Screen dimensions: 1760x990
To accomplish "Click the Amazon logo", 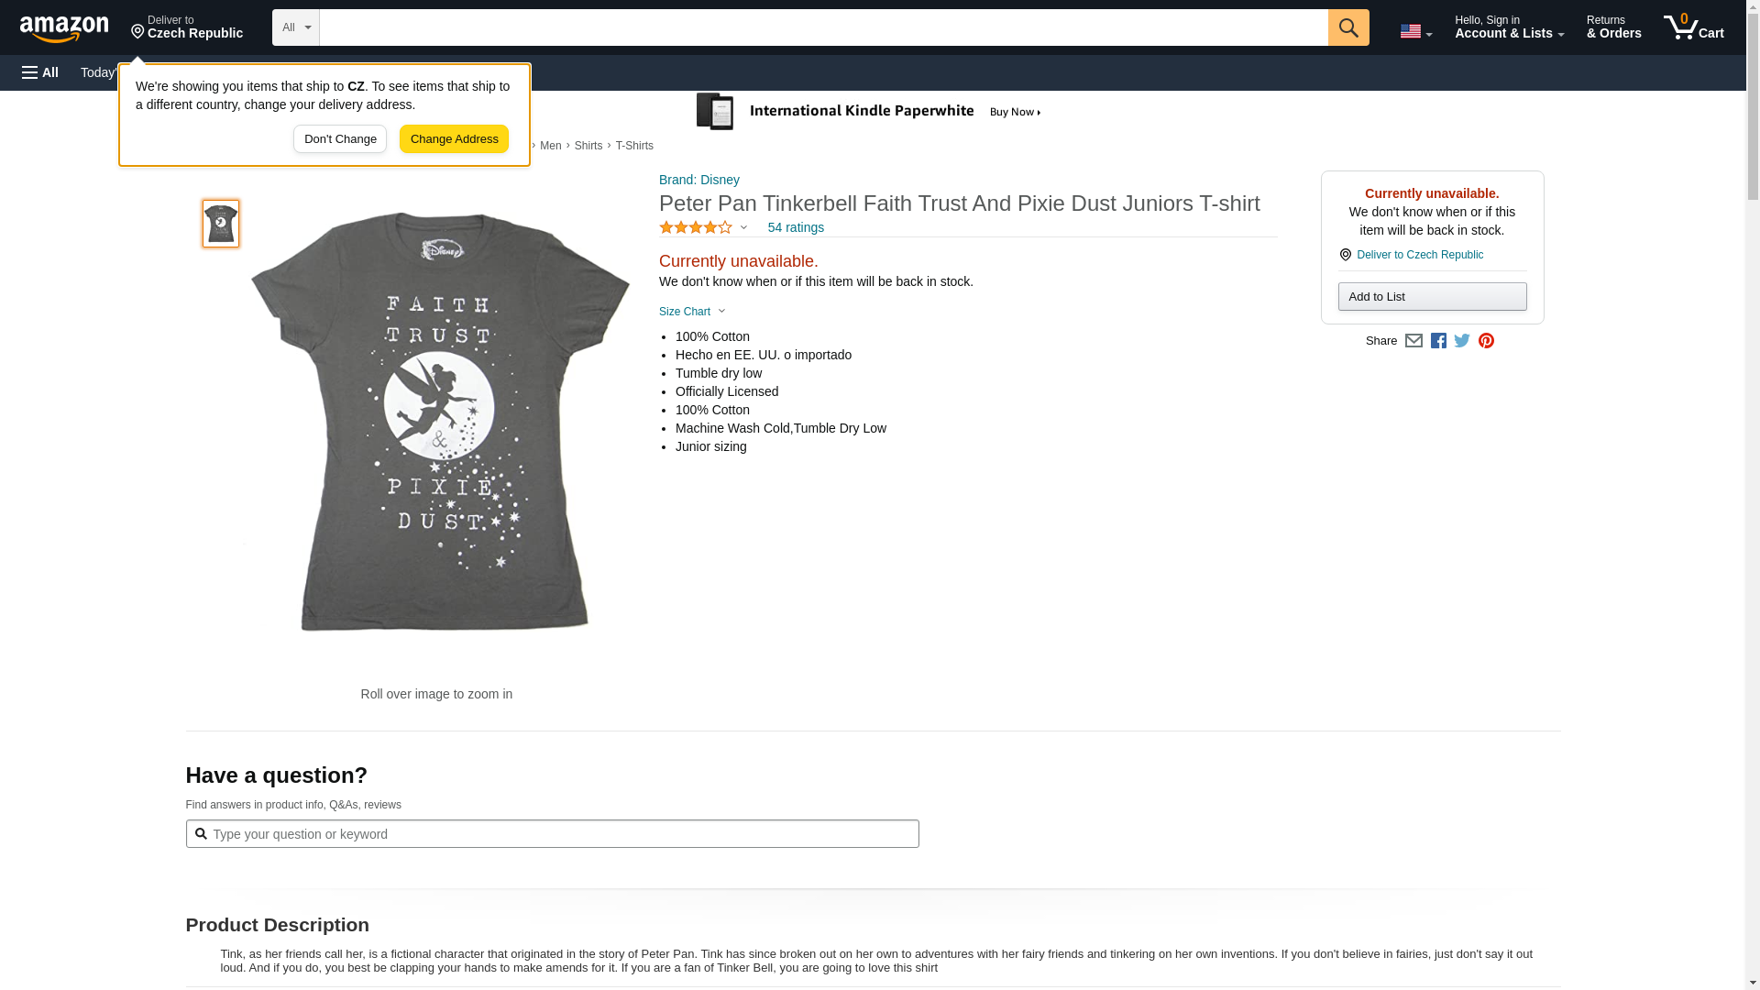I will click(x=64, y=28).
